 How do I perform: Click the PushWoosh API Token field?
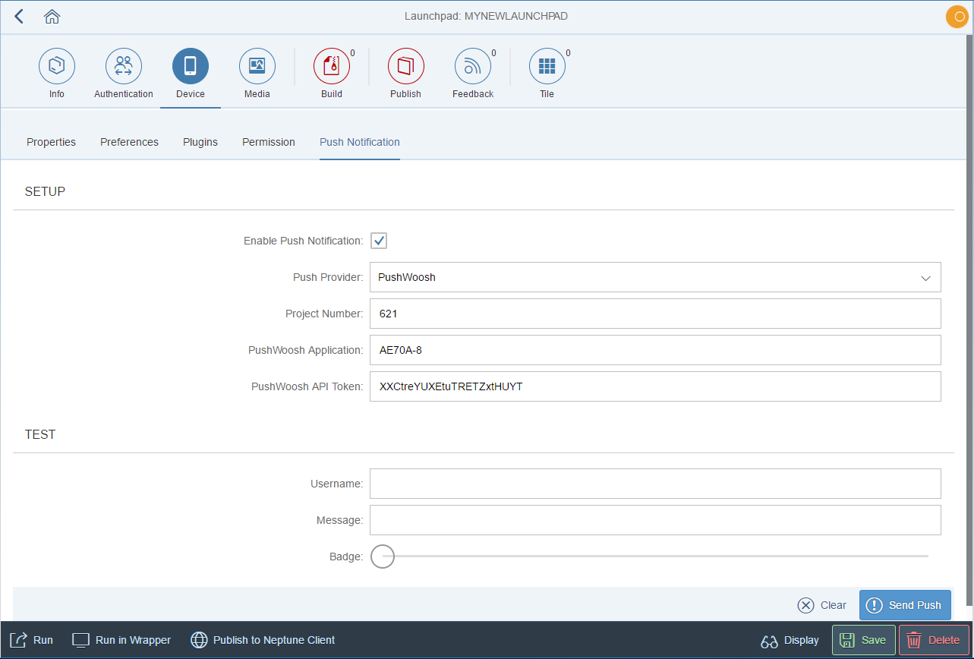(x=655, y=386)
